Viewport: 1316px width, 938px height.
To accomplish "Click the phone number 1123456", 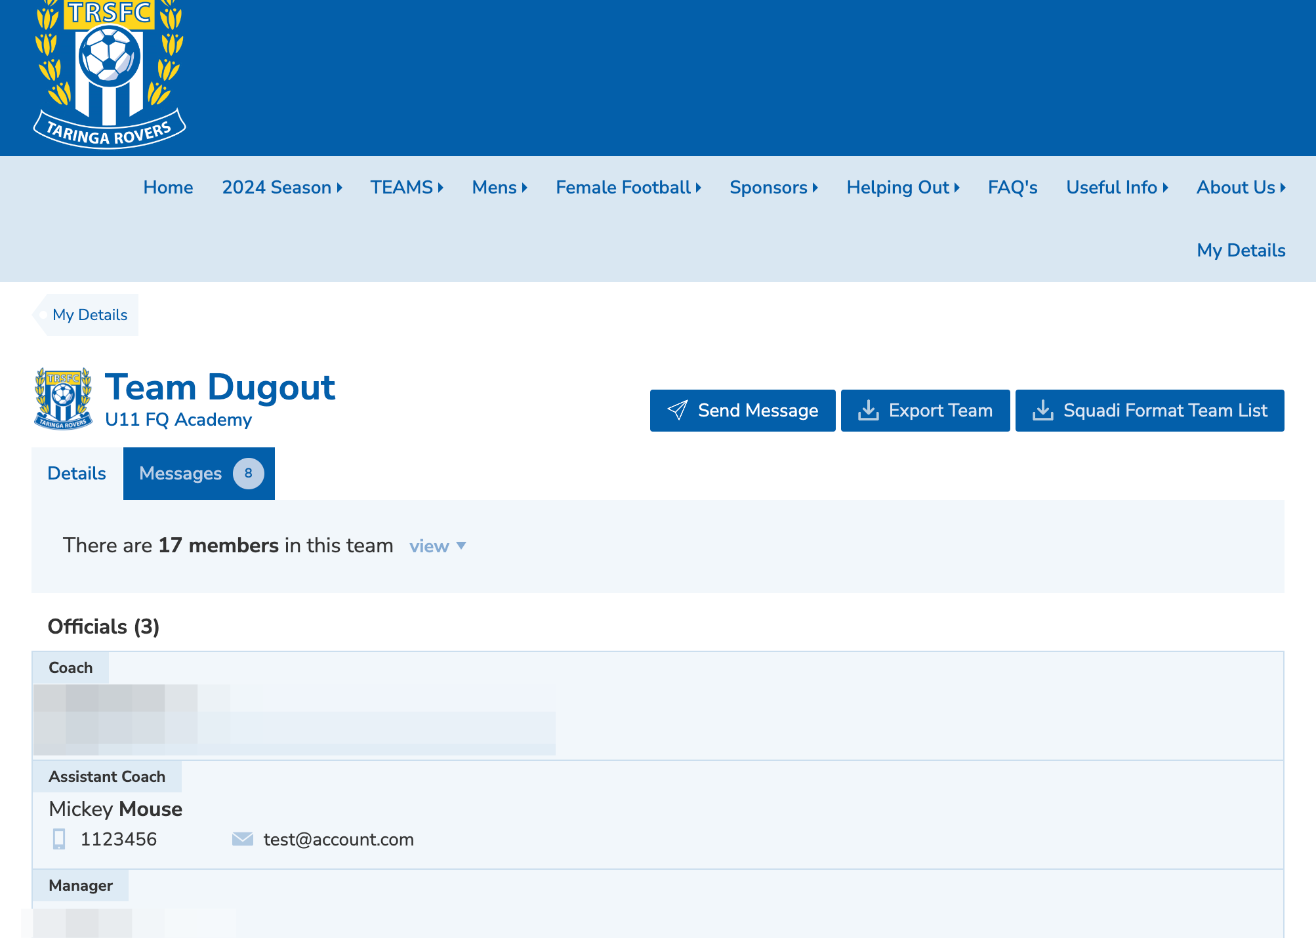I will pyautogui.click(x=119, y=840).
